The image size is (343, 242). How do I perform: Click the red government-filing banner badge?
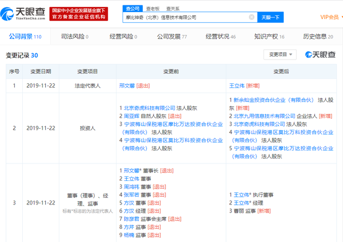point(79,14)
